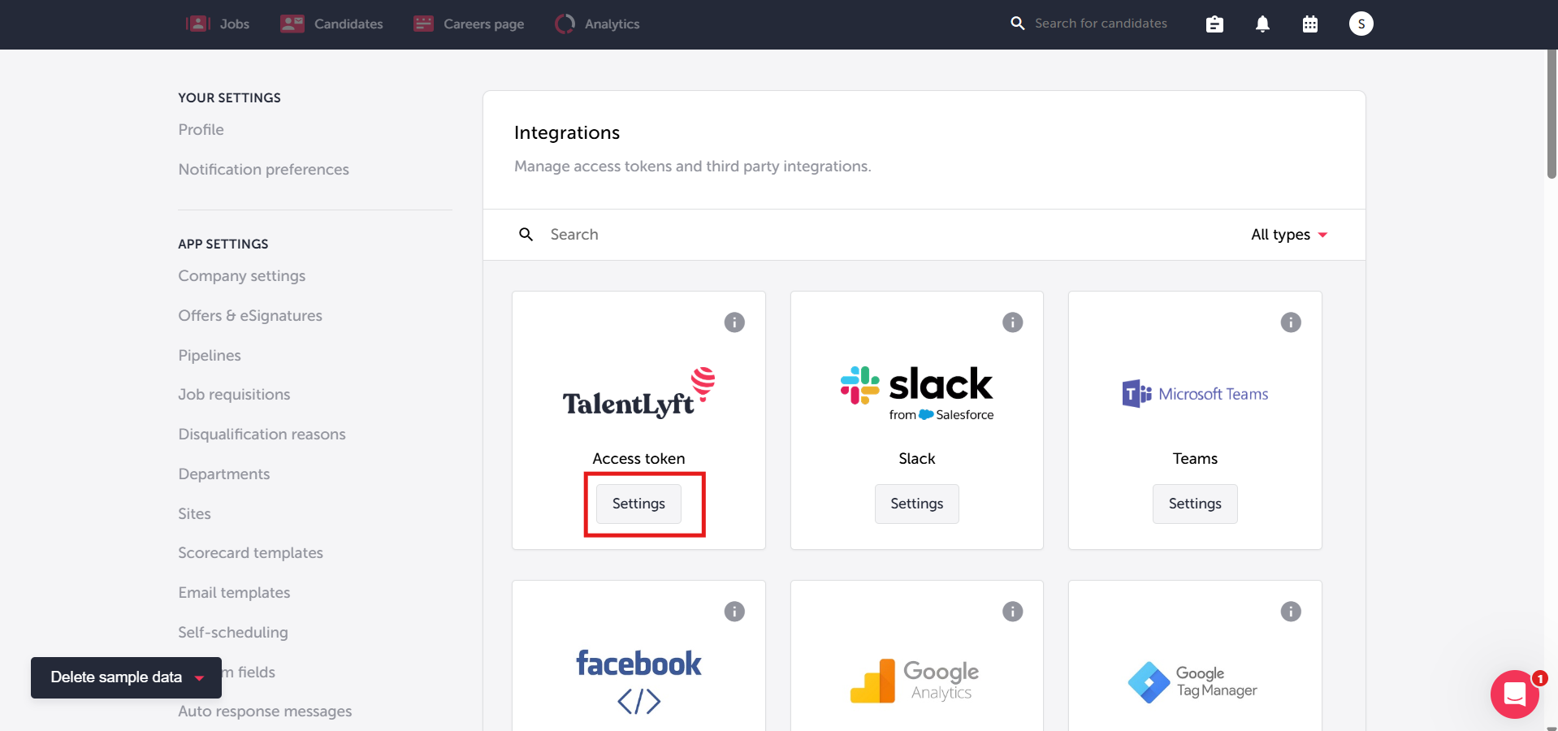
Task: Open Slack Settings button
Action: (x=917, y=504)
